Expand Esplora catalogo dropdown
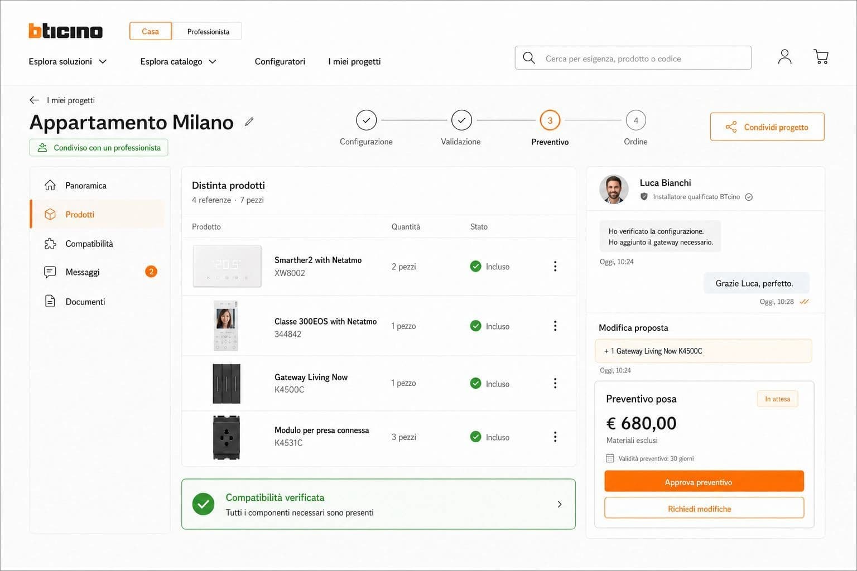 (178, 61)
